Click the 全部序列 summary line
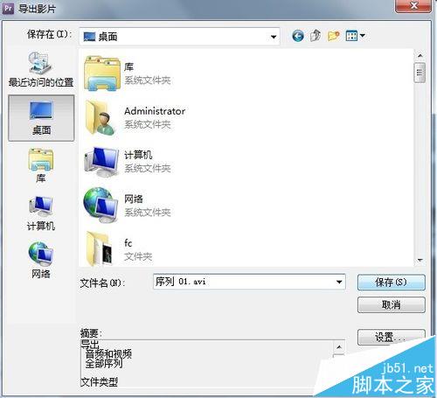437x398 pixels. click(x=104, y=363)
